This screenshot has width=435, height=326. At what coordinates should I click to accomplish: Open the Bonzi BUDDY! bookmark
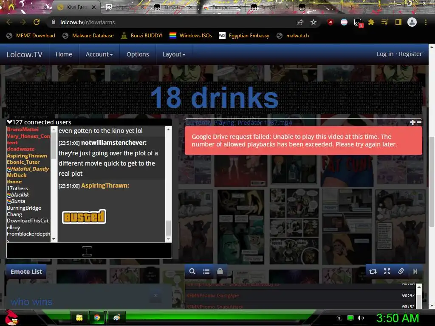(x=142, y=36)
